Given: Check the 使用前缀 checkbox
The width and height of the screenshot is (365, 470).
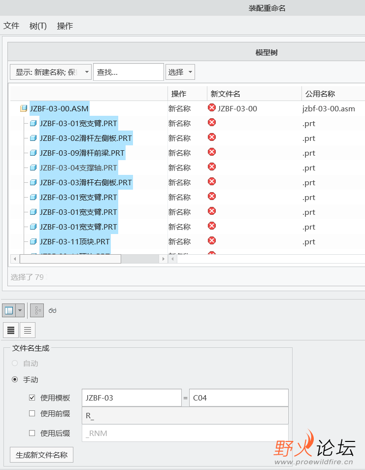Looking at the screenshot, I should [32, 413].
